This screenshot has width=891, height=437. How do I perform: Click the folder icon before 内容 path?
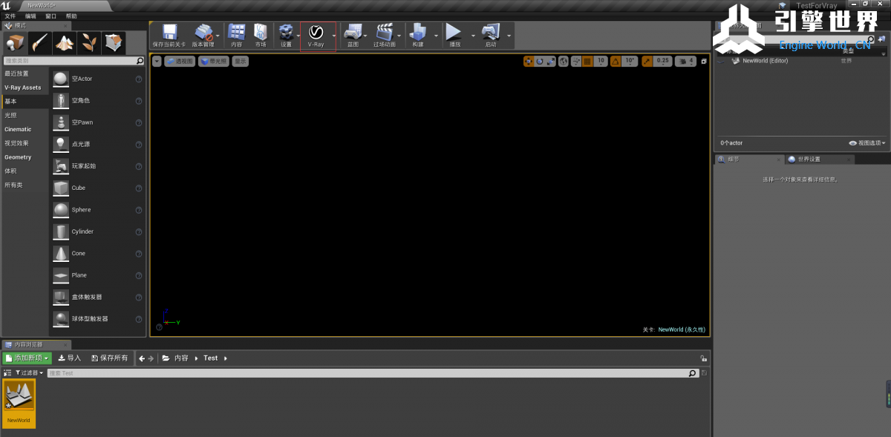coord(166,358)
